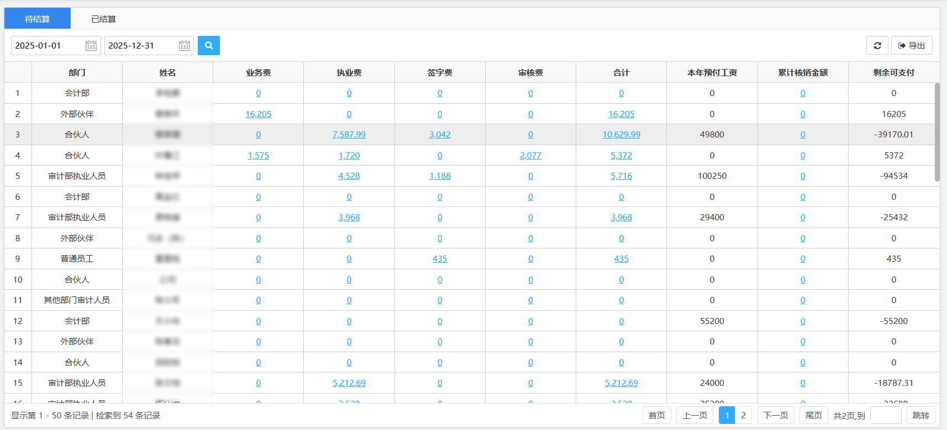
Task: Open the 16,205 业务费 link in row 2
Action: 258,114
